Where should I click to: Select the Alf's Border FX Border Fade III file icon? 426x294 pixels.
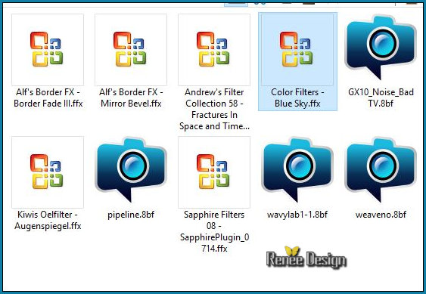pyautogui.click(x=48, y=50)
